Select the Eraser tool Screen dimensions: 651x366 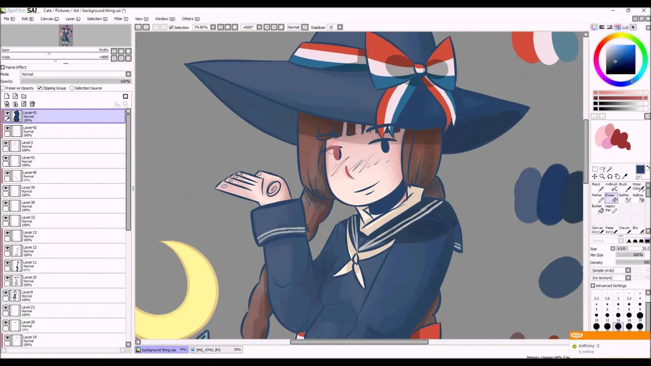coord(610,197)
